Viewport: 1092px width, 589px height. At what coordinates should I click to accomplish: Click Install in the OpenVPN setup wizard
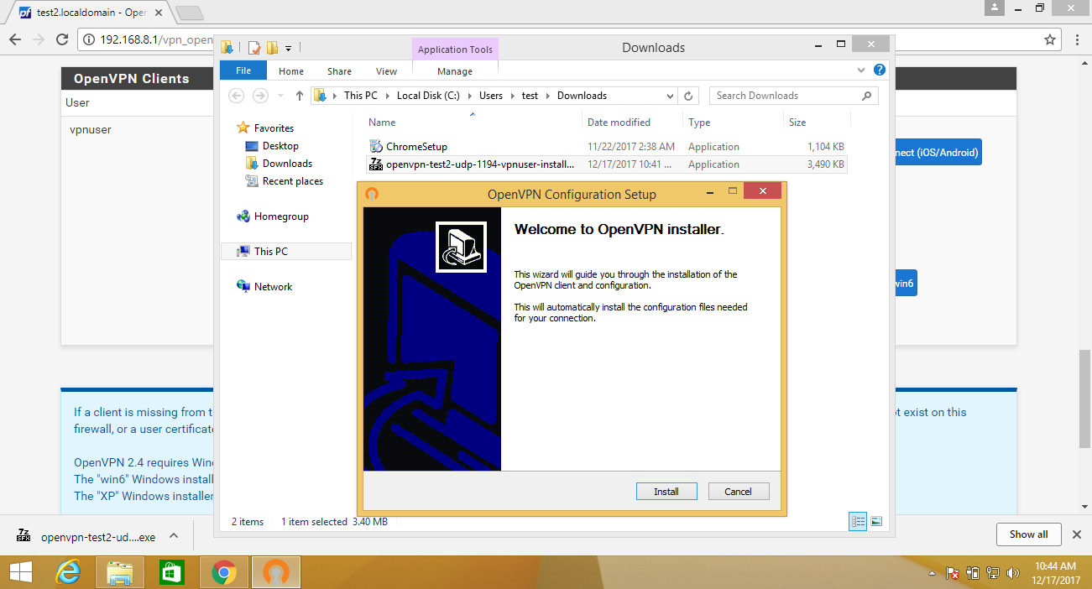(x=666, y=492)
